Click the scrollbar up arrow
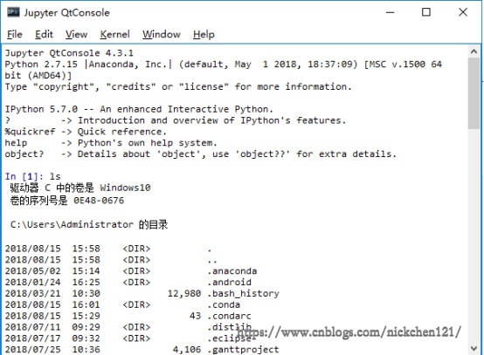Image resolution: width=484 pixels, height=355 pixels. click(474, 51)
